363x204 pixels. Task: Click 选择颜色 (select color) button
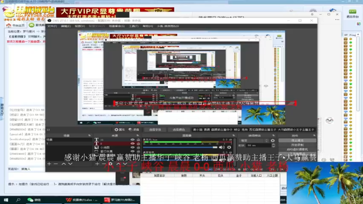pyautogui.click(x=179, y=130)
